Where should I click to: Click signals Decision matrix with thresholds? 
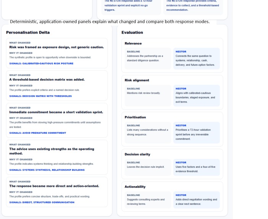click(40, 96)
